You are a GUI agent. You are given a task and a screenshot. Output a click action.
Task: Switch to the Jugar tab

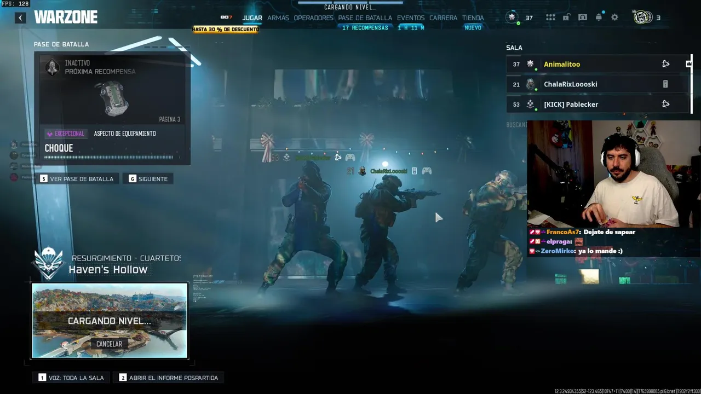click(252, 18)
